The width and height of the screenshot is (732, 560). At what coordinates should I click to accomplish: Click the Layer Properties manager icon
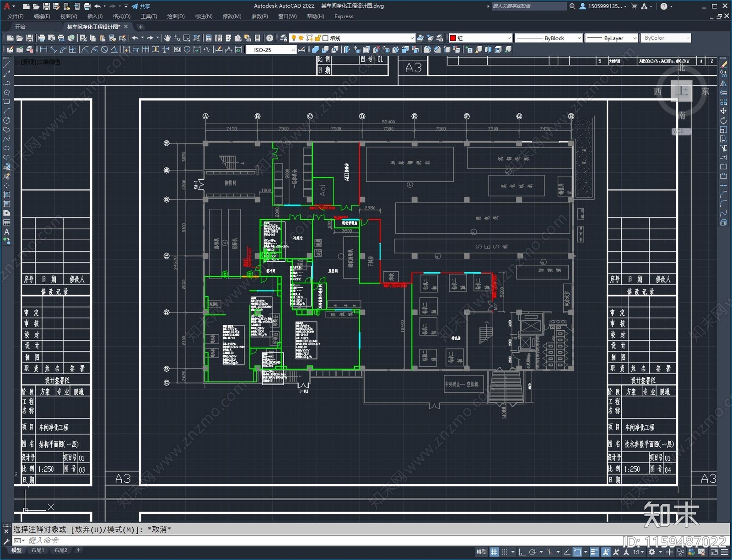[x=284, y=38]
